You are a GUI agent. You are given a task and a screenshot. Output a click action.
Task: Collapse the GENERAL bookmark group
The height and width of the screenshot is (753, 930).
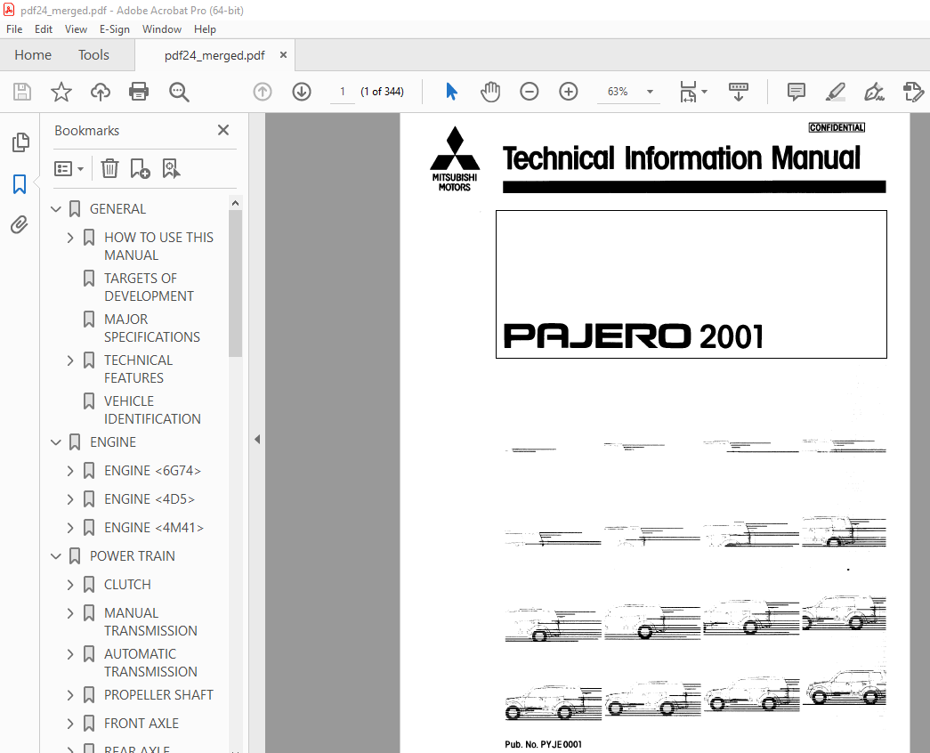point(56,209)
